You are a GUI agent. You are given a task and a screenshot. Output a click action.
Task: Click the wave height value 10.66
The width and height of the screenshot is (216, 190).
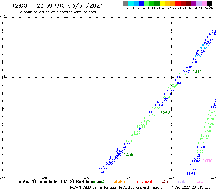click(x=111, y=160)
